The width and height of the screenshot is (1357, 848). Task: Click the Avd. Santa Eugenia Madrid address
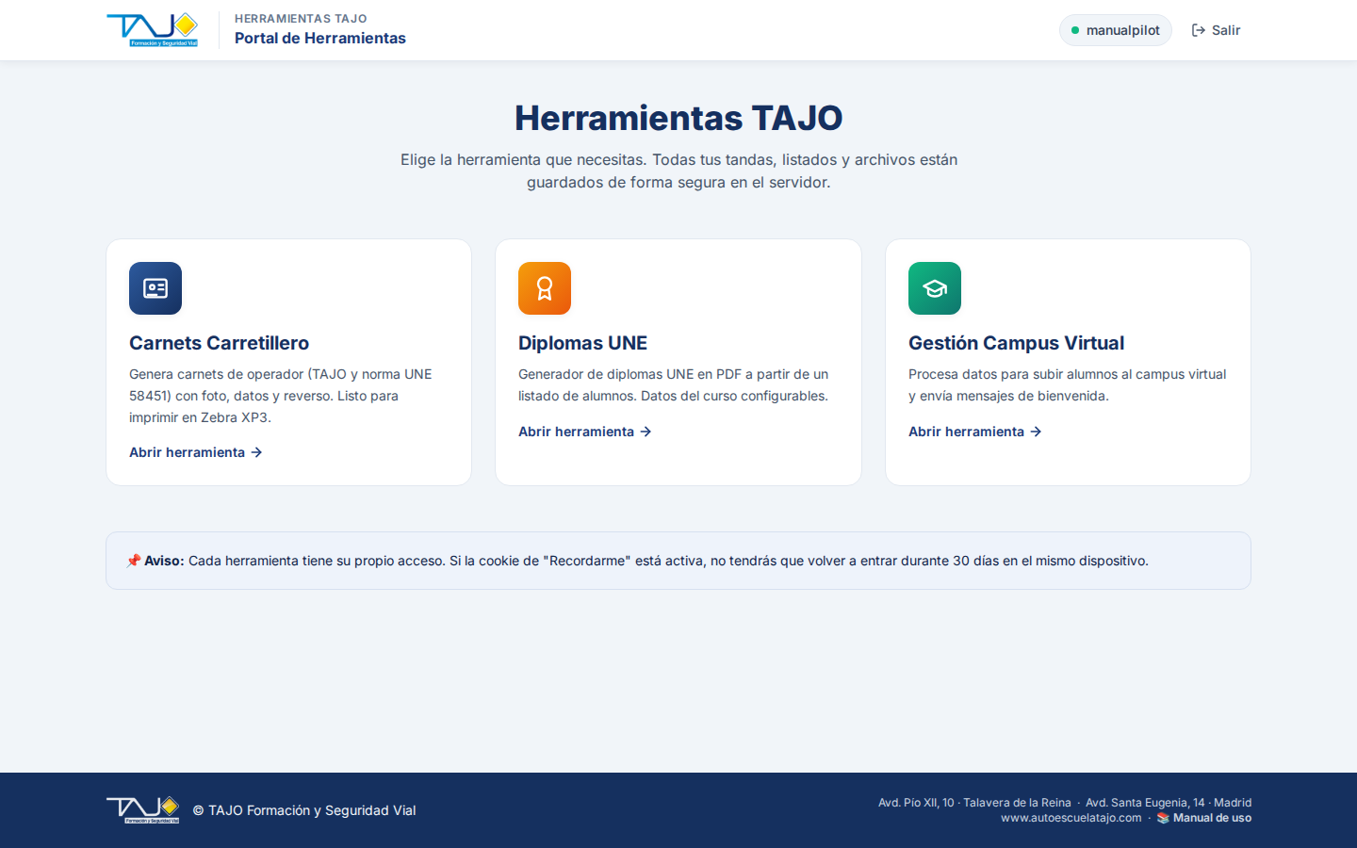(1169, 803)
